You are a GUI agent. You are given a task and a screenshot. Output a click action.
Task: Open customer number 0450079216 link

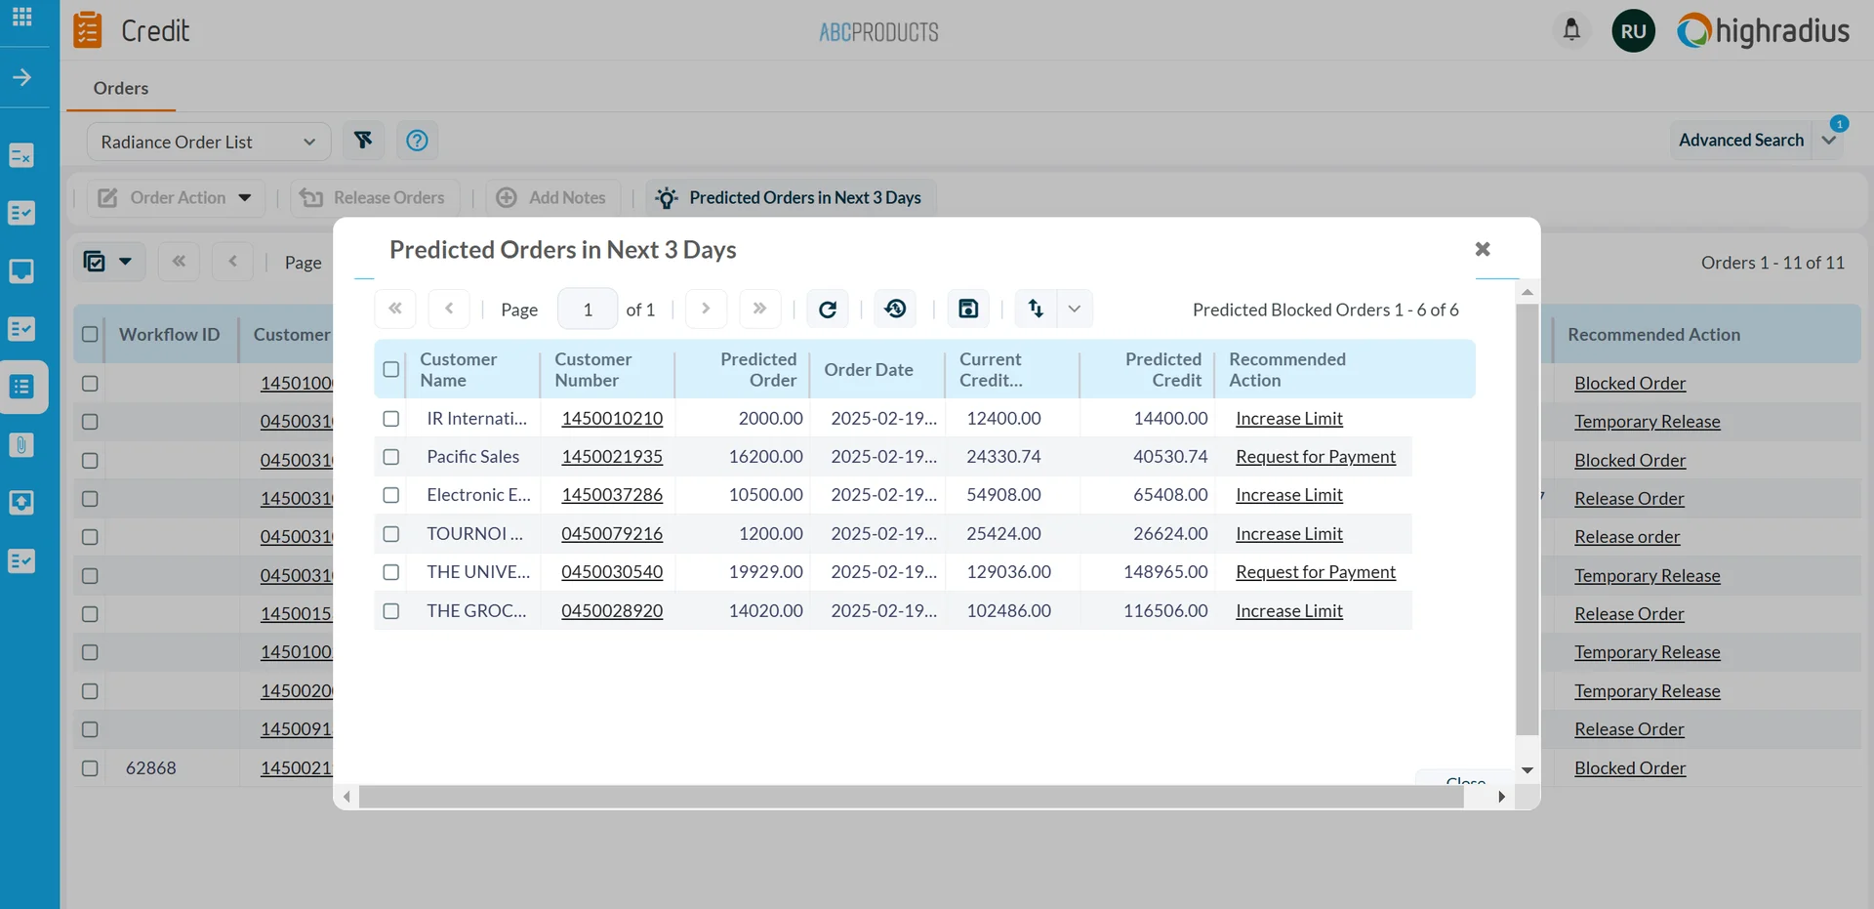point(612,533)
